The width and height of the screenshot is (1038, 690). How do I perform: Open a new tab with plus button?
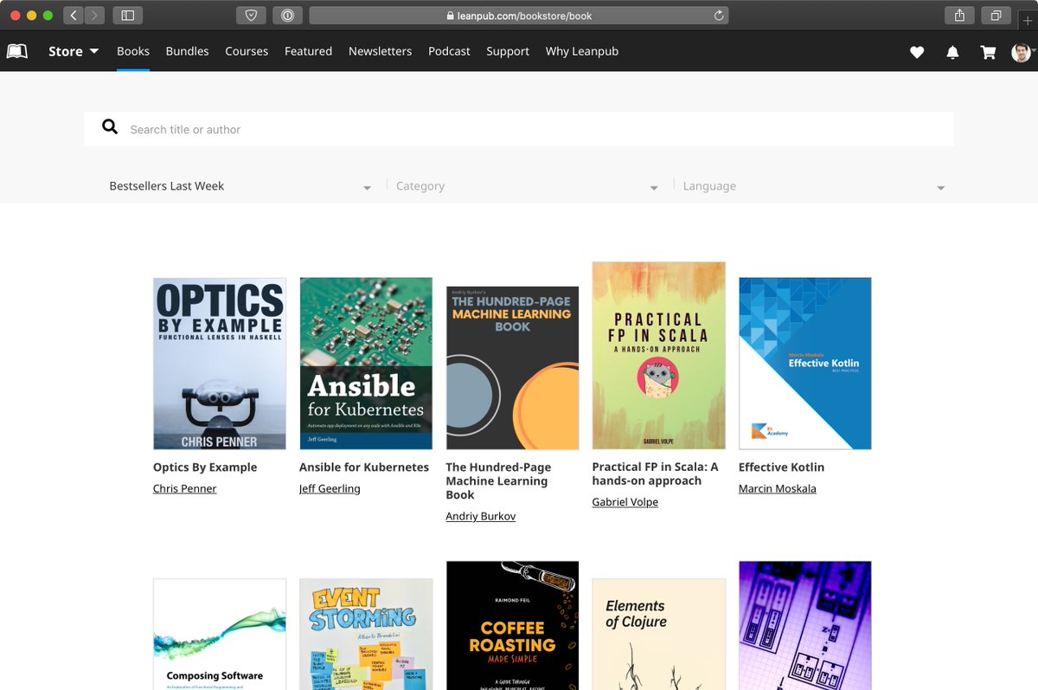pyautogui.click(x=1028, y=21)
